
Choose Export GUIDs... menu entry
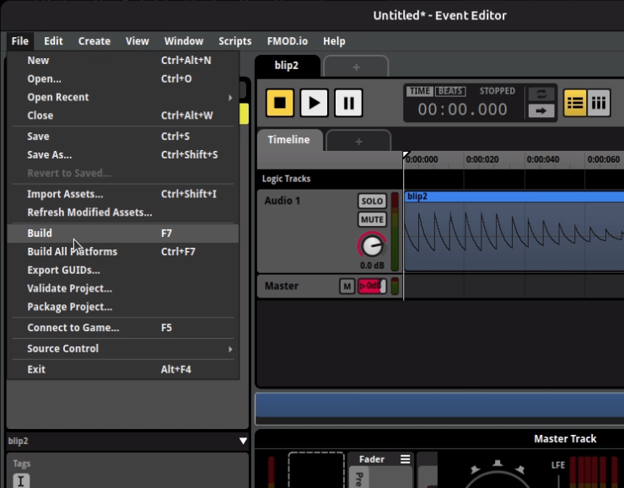(123, 270)
